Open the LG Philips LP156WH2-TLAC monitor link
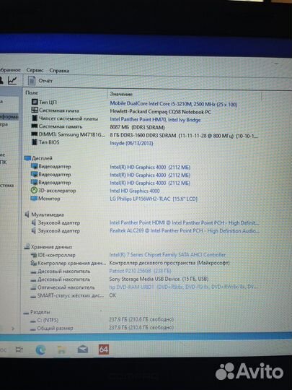The height and width of the screenshot is (390, 292). point(154,199)
